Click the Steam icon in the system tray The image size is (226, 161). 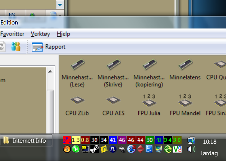coord(95,149)
